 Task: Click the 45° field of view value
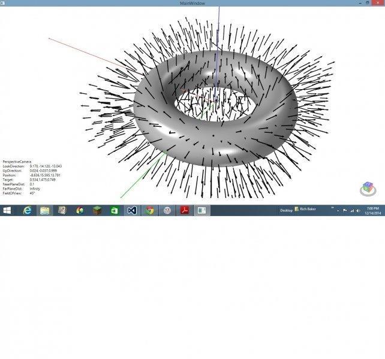point(32,193)
